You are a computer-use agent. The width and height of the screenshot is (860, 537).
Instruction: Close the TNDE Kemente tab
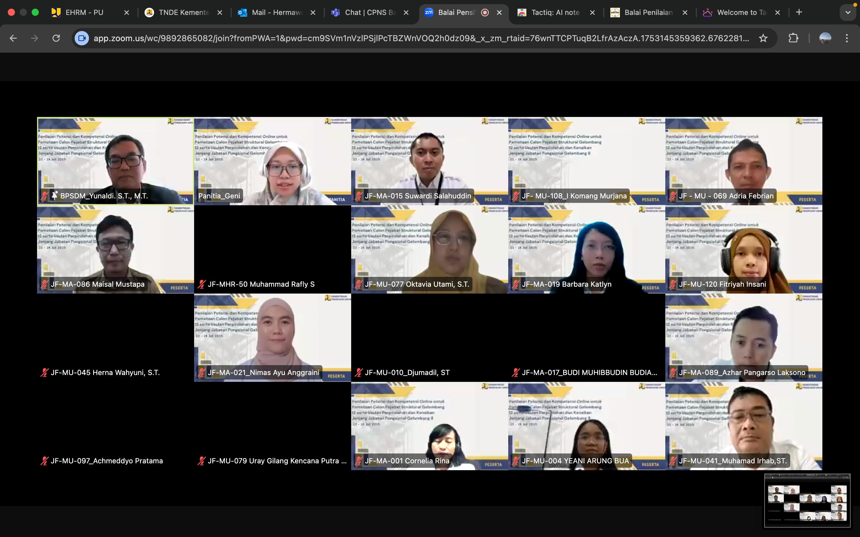[220, 13]
